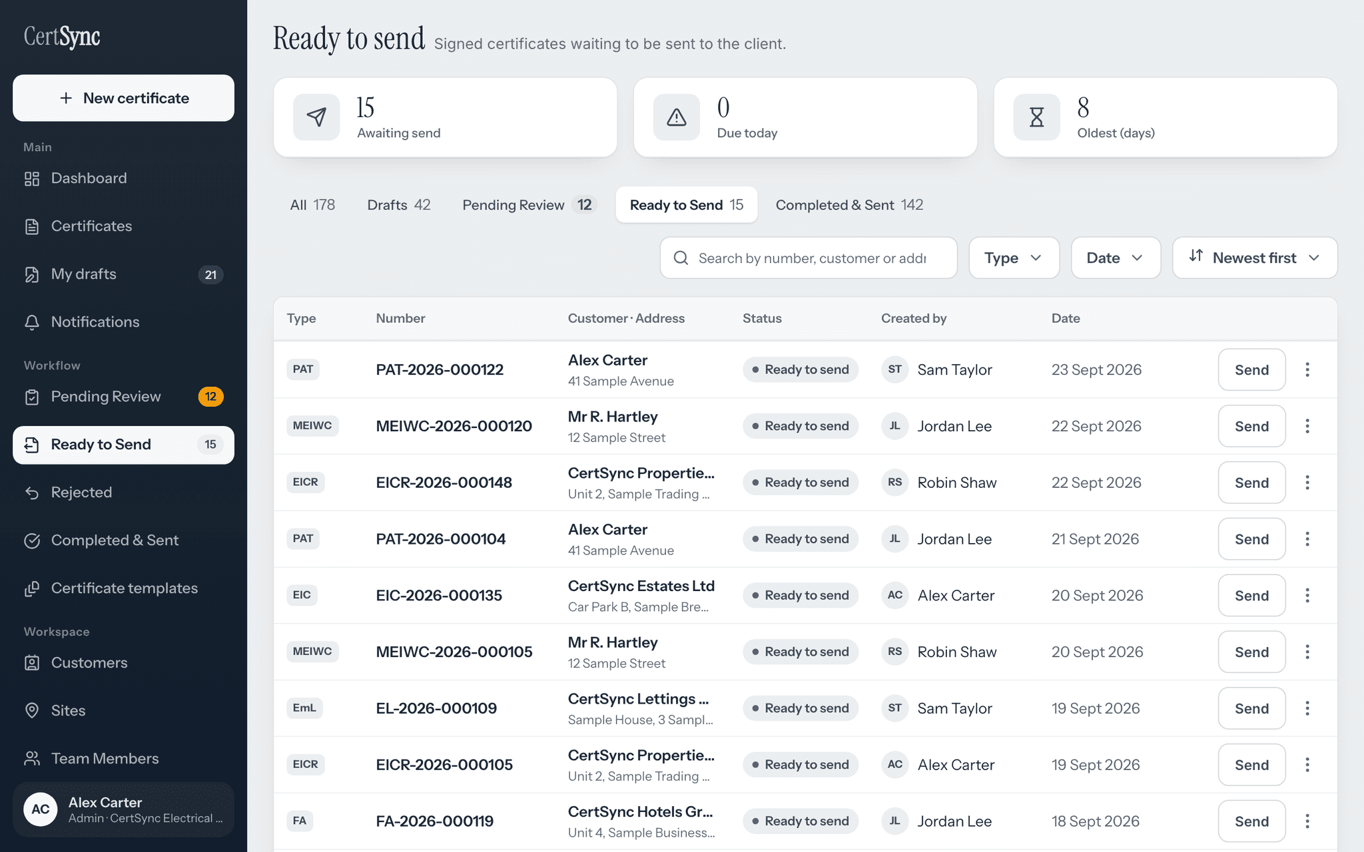This screenshot has height=852, width=1364.
Task: Open Certificate templates
Action: [123, 588]
